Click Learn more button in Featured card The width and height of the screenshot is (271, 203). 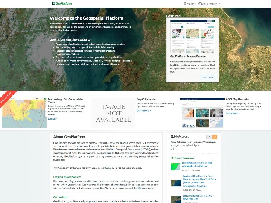coord(208,77)
